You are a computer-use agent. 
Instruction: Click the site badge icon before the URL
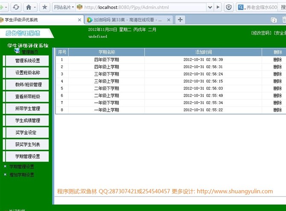click(79, 7)
